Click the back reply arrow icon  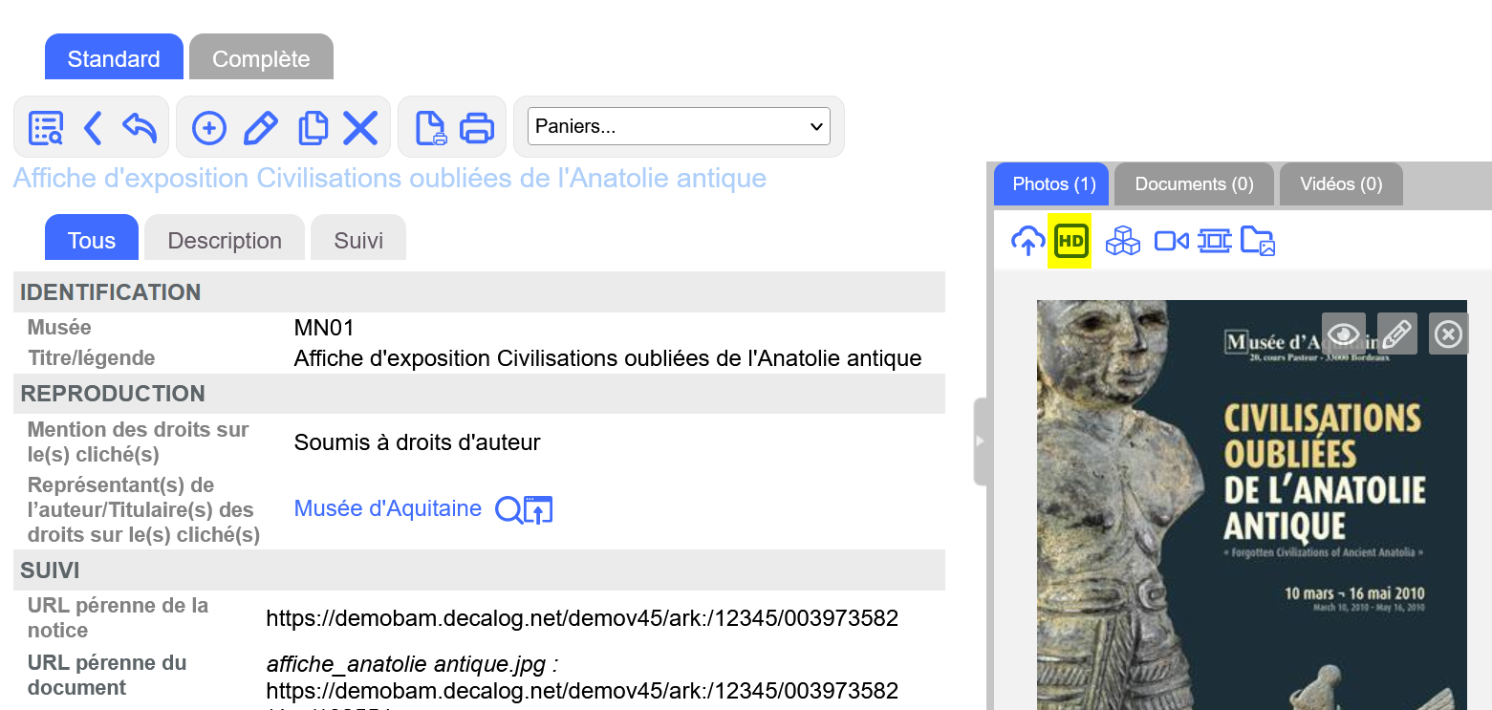pos(140,127)
